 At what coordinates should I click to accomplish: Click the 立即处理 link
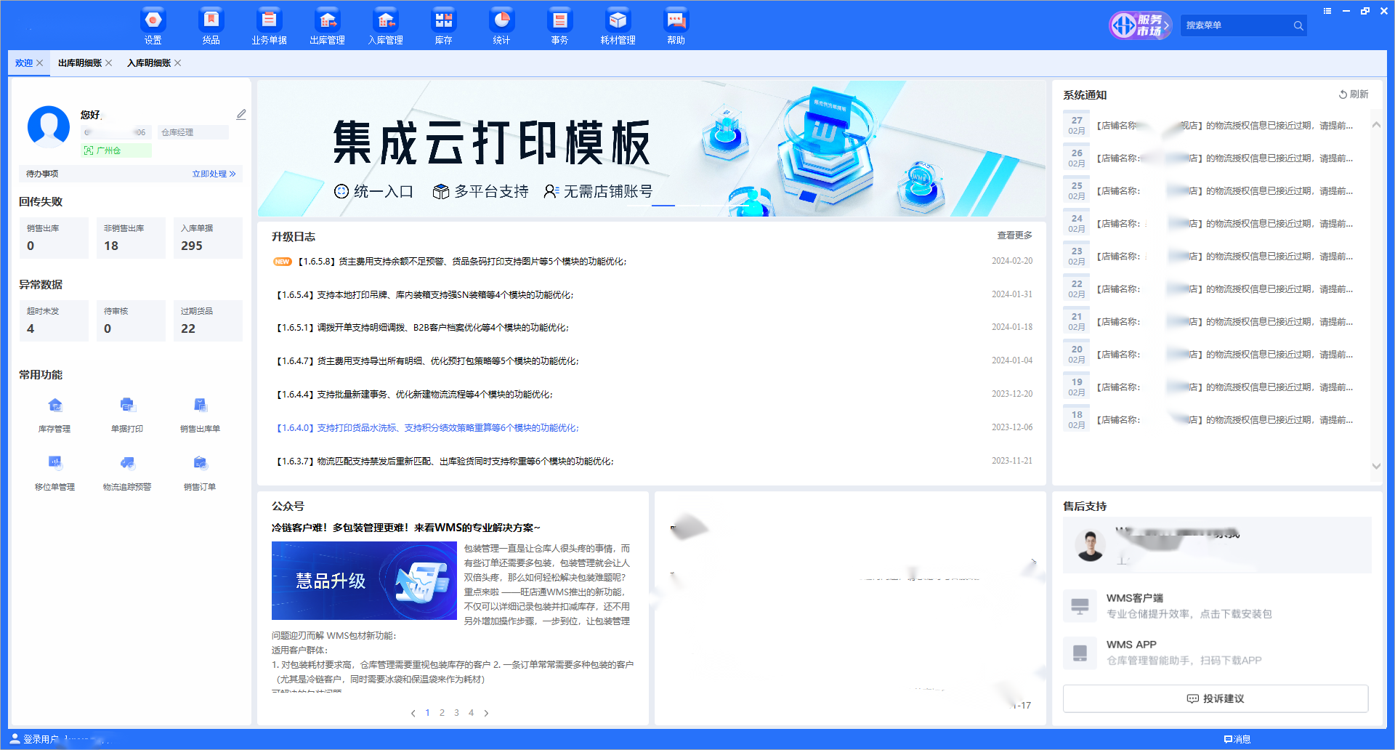[x=214, y=174]
